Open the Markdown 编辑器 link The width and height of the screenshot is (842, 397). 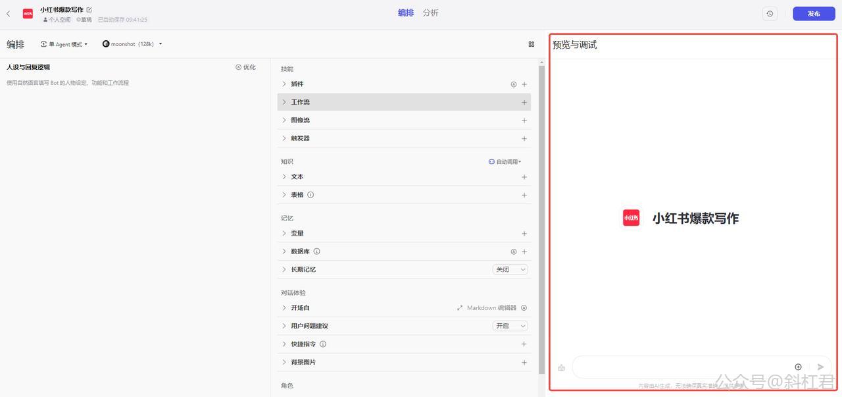pyautogui.click(x=487, y=307)
